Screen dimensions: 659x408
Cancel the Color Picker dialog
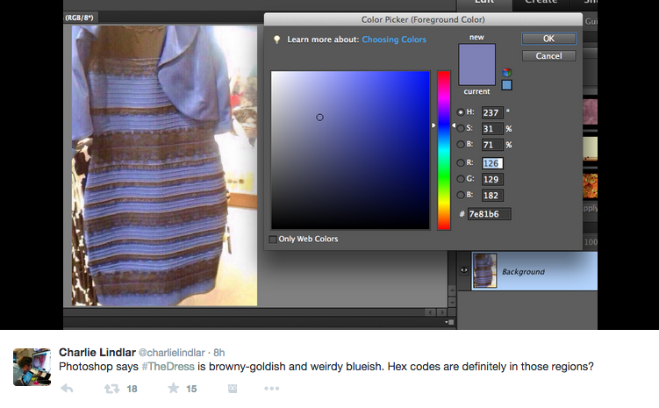pos(549,56)
